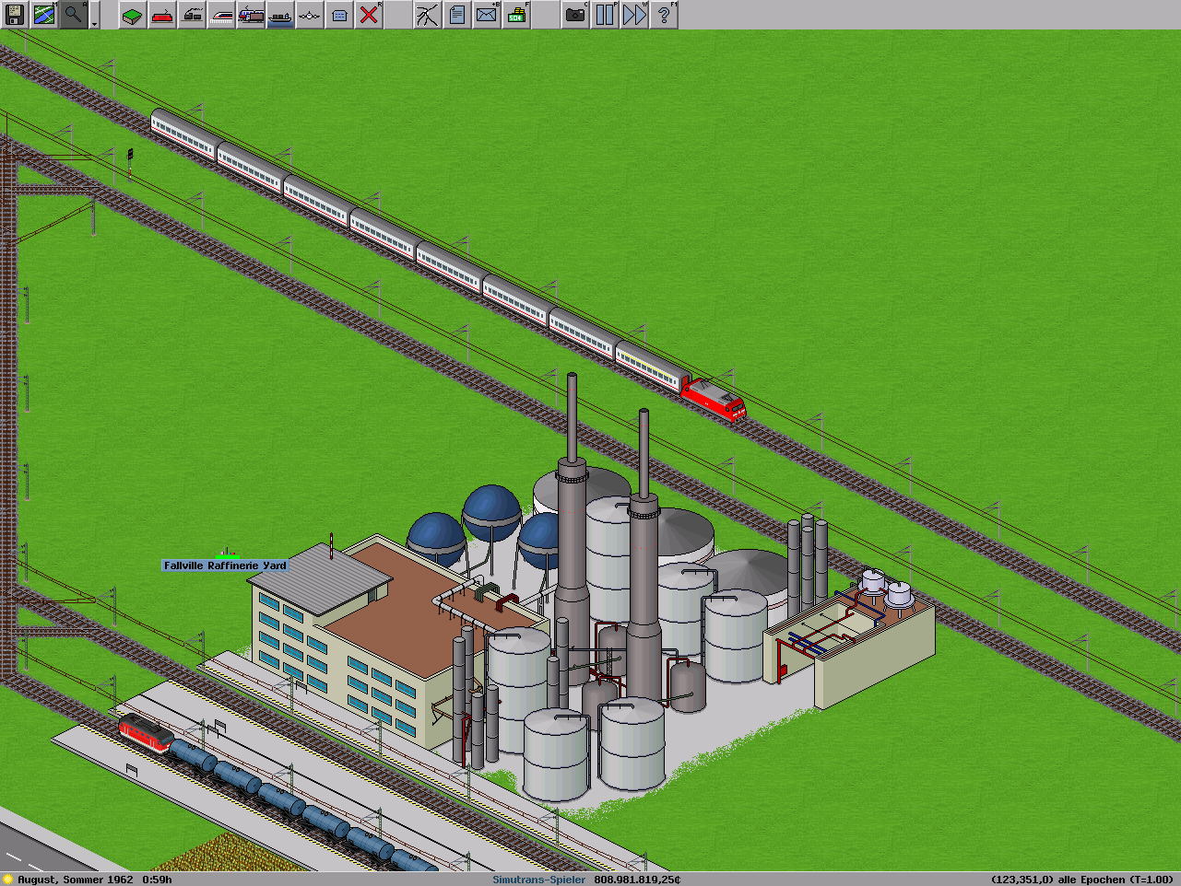Open the lists document menu
Screen dimensions: 1181x886
tap(456, 15)
